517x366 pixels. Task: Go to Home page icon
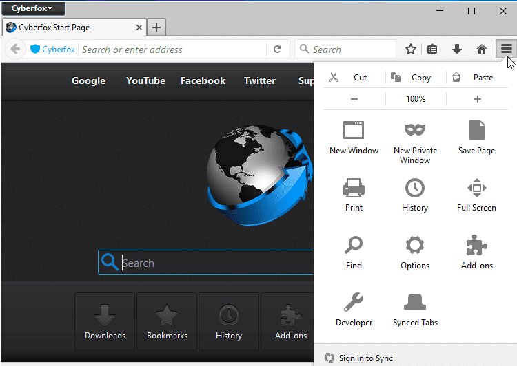point(482,50)
